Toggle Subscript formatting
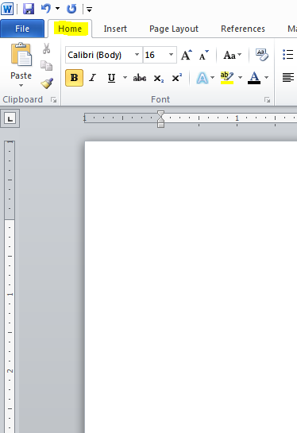The width and height of the screenshot is (297, 433). coord(159,78)
